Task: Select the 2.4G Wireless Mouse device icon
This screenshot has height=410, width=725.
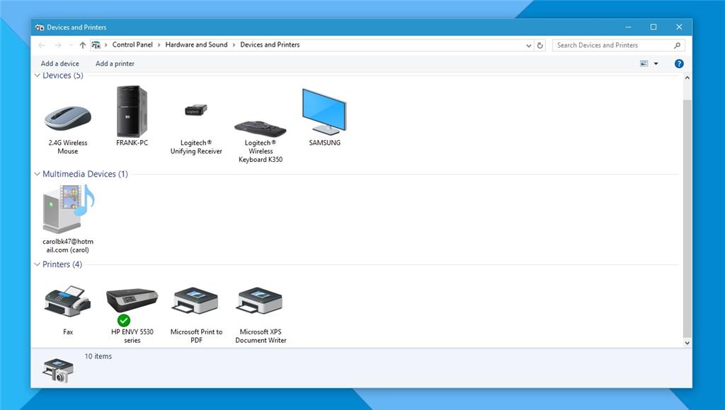Action: 67,118
